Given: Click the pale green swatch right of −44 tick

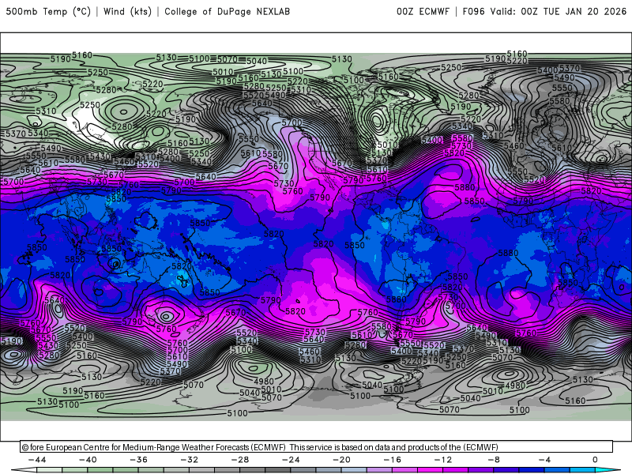Looking at the screenshot, I should tap(50, 471).
